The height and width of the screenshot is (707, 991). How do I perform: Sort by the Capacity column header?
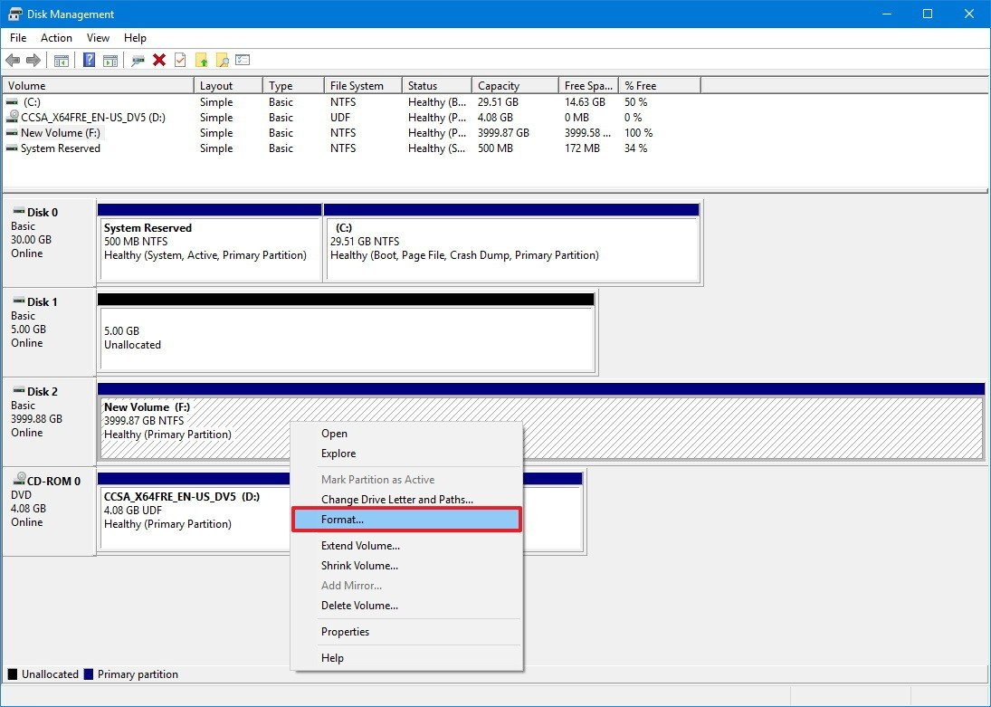tap(515, 85)
